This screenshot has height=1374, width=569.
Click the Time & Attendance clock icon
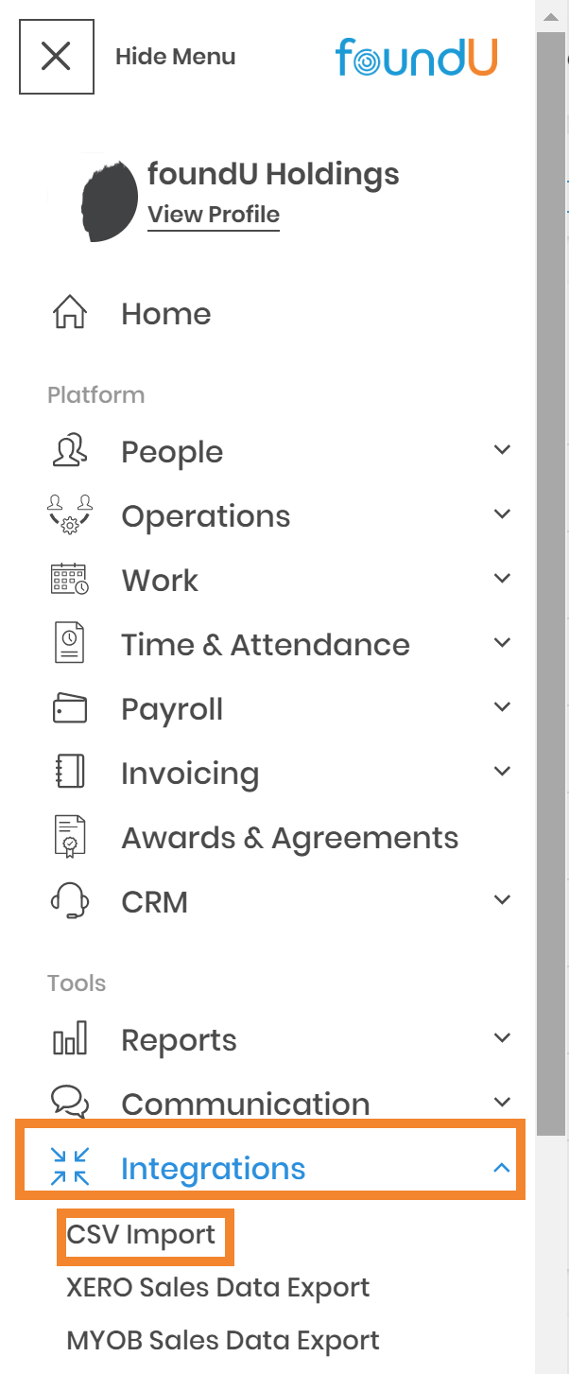69,644
